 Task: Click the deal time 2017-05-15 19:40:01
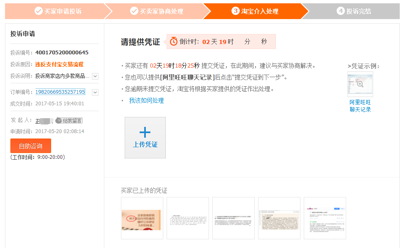pos(59,104)
